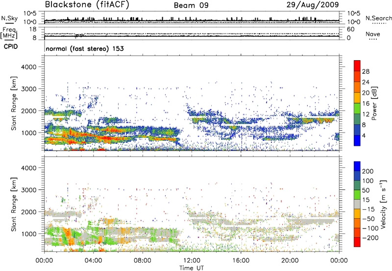This screenshot has width=392, height=271.
Task: Click the noise spike trace in N.Sky panel
Action: pyautogui.click(x=192, y=20)
